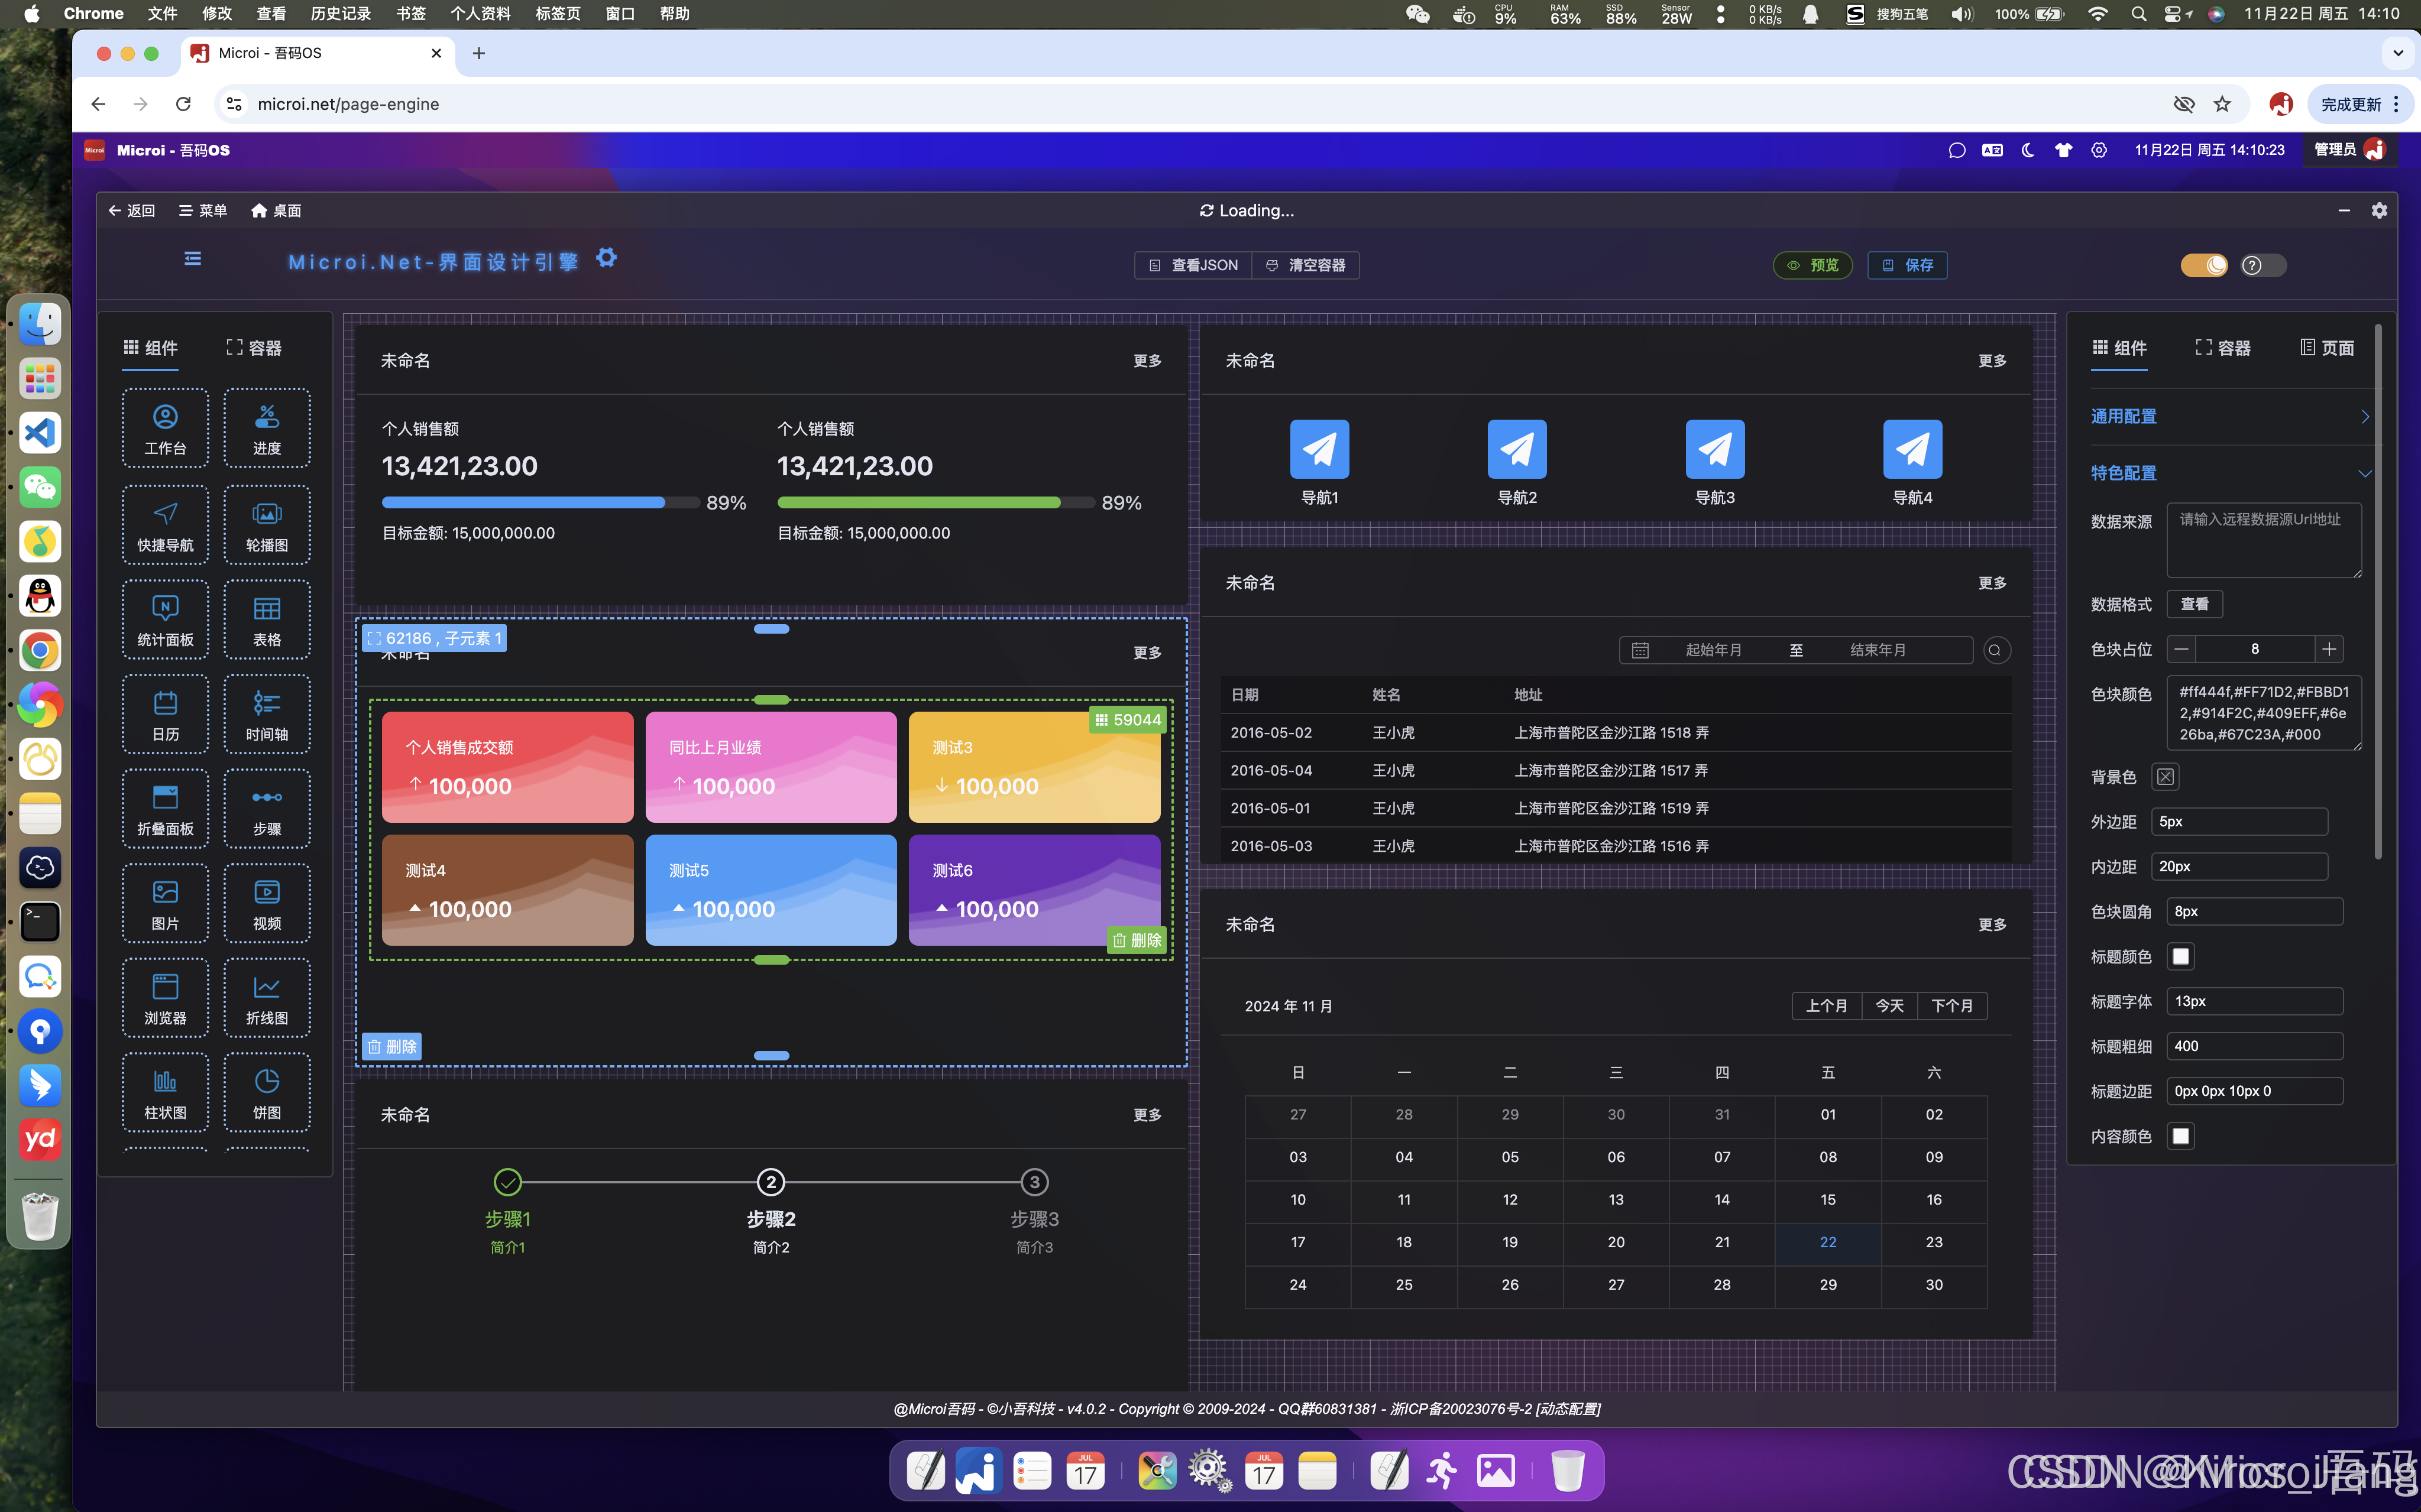Pick the 折叠面板 collapse component
Viewport: 2421px width, 1512px height.
(165, 809)
